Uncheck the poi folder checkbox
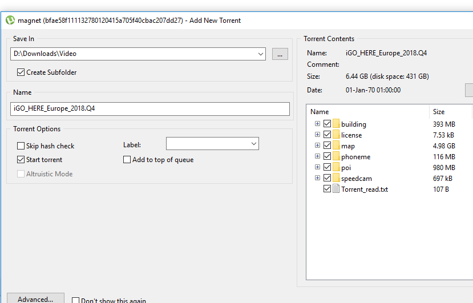Image resolution: width=473 pixels, height=303 pixels. [328, 167]
